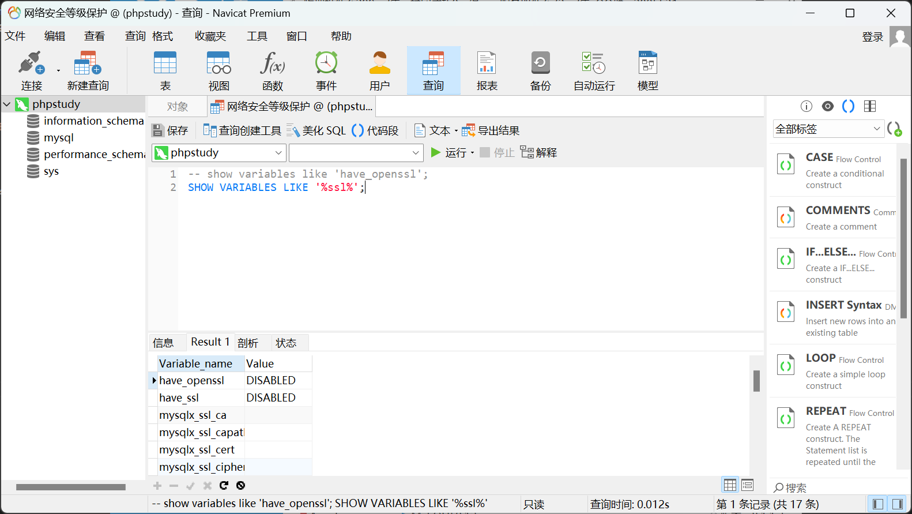Image resolution: width=912 pixels, height=514 pixels.
Task: Click the Variable_name column header
Action: [x=201, y=364]
